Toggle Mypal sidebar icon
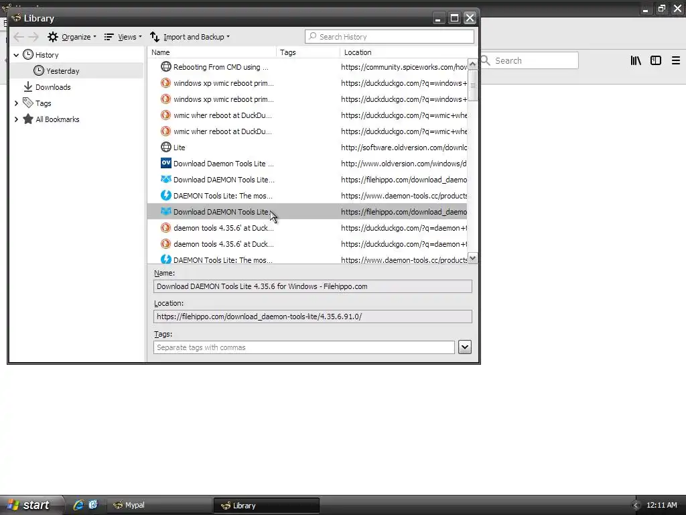Screen dimensions: 686x515 point(656,60)
